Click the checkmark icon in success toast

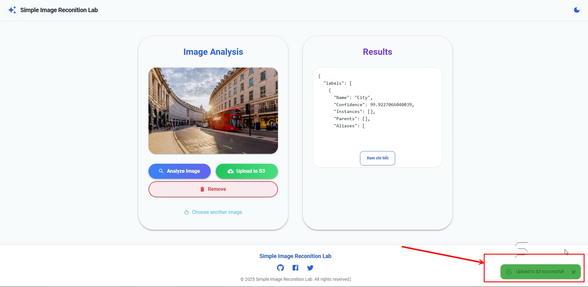point(509,272)
